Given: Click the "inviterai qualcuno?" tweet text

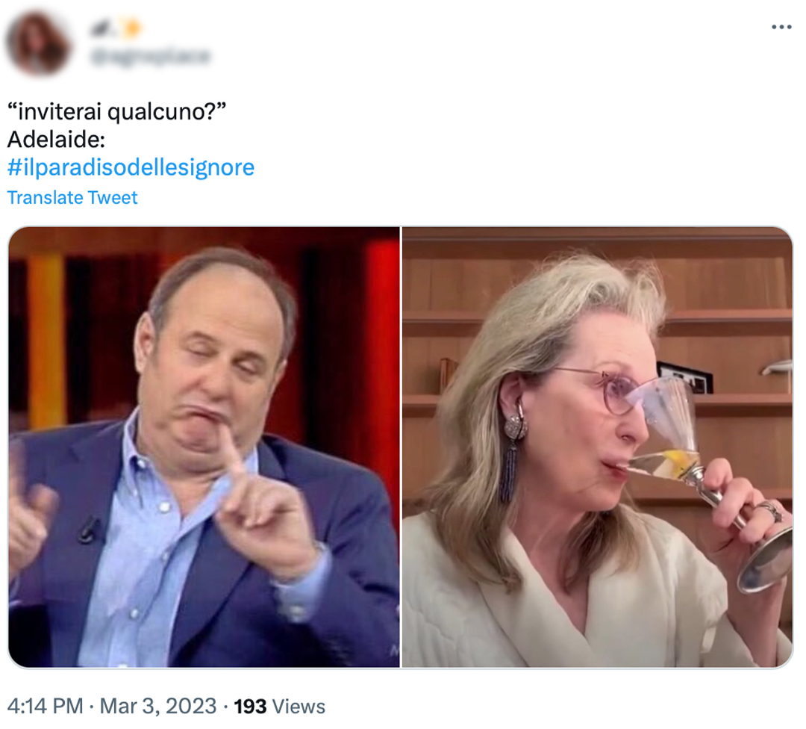Looking at the screenshot, I should point(116,111).
